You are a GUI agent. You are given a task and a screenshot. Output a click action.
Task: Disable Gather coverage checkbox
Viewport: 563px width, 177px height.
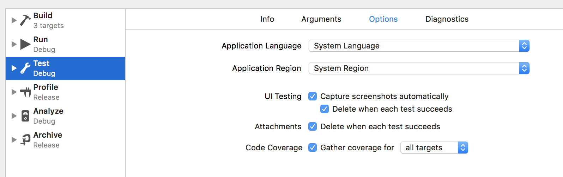313,147
